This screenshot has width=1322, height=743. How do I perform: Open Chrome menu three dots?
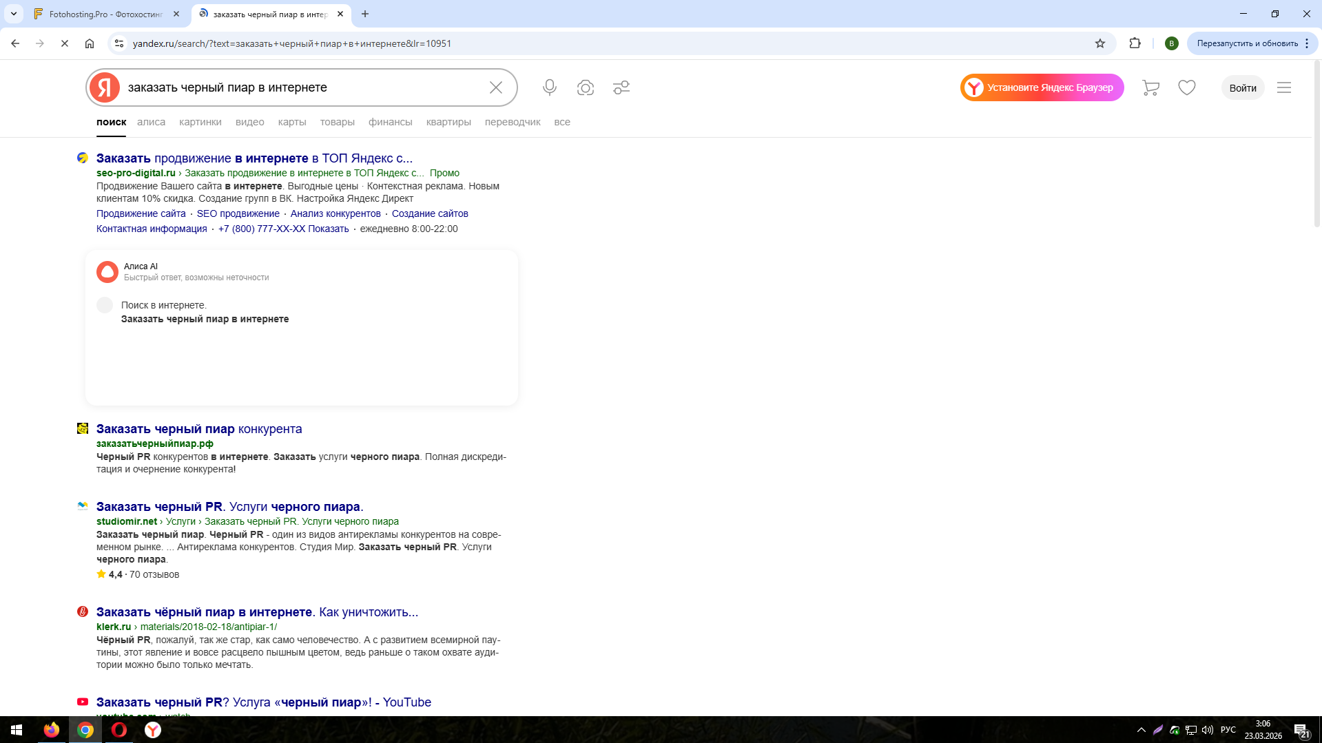point(1307,43)
